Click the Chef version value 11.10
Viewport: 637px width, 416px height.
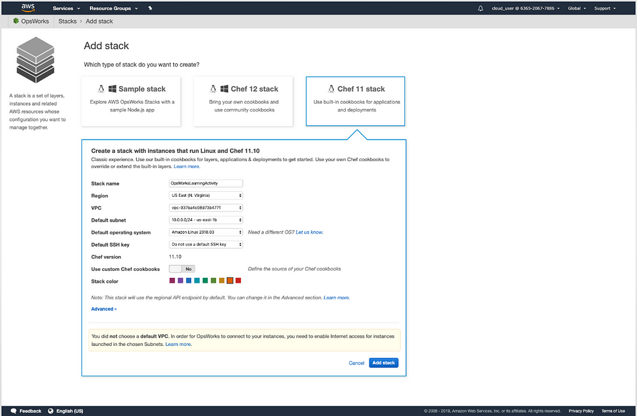(x=175, y=257)
